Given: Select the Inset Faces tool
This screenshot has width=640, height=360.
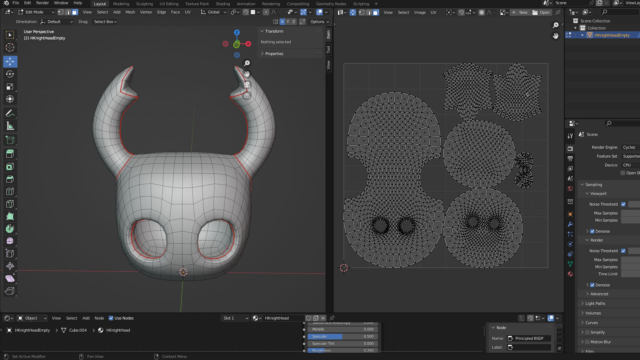Looking at the screenshot, I should [10, 166].
